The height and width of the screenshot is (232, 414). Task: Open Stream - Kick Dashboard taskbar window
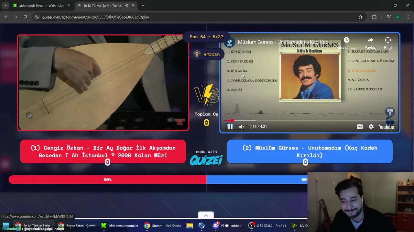pos(163,226)
